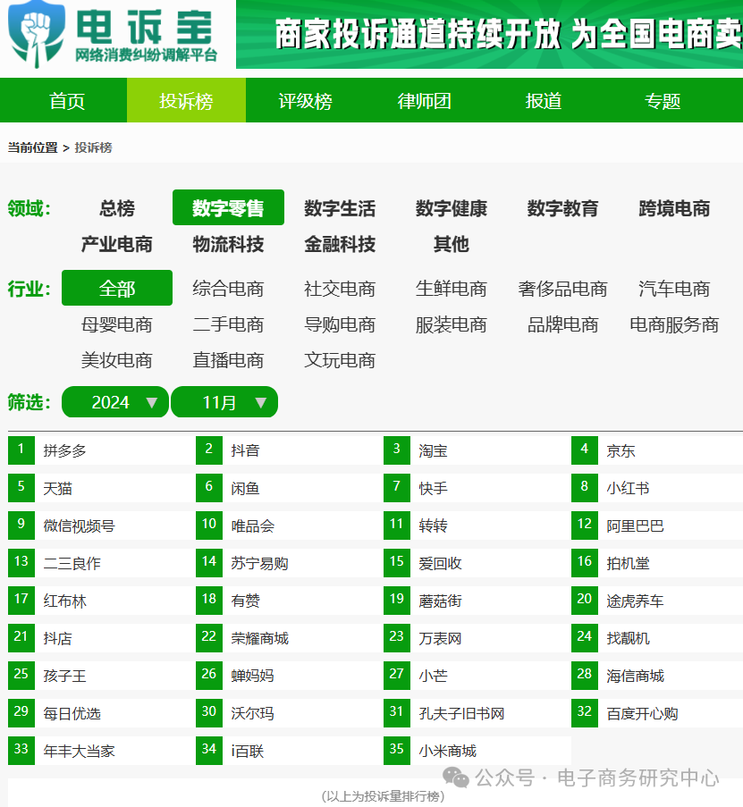
Task: Click the rank 35 badge next to 小米商城
Action: click(x=397, y=751)
